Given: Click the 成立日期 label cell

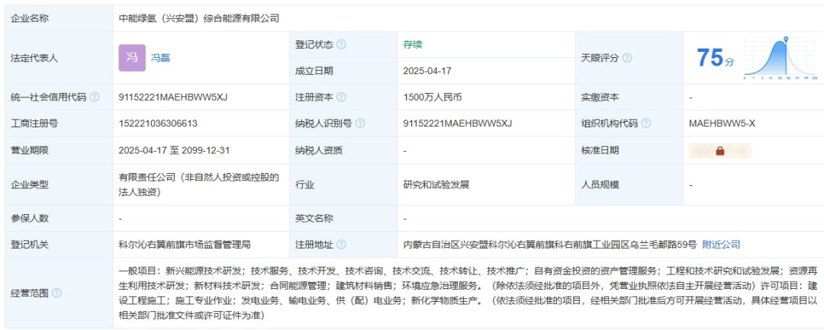Looking at the screenshot, I should pyautogui.click(x=343, y=71).
